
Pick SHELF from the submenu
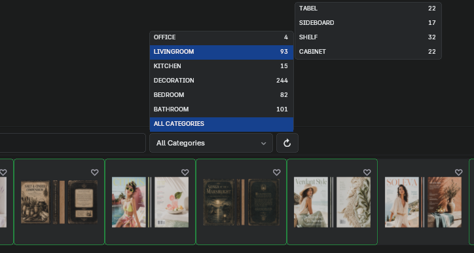coord(368,37)
